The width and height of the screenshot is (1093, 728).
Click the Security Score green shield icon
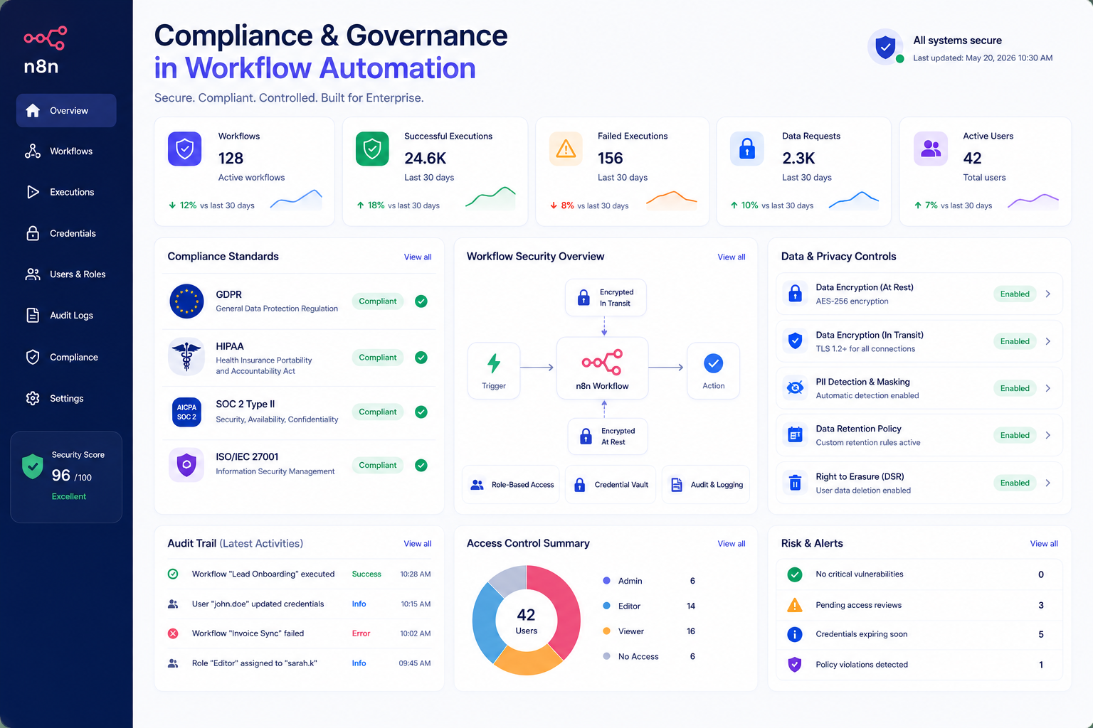tap(33, 466)
